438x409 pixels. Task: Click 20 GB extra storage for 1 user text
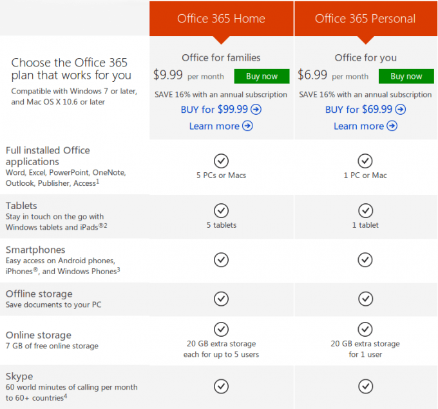pyautogui.click(x=365, y=349)
